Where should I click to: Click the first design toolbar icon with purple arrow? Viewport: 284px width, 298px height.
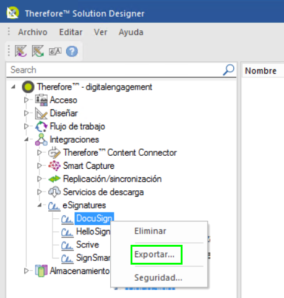click(x=20, y=51)
